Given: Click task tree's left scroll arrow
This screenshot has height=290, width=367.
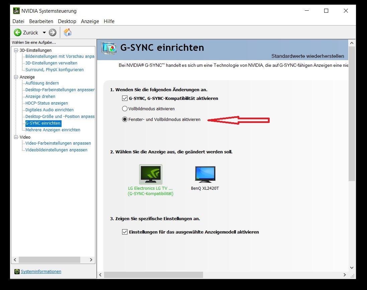Looking at the screenshot, I should click(15, 260).
